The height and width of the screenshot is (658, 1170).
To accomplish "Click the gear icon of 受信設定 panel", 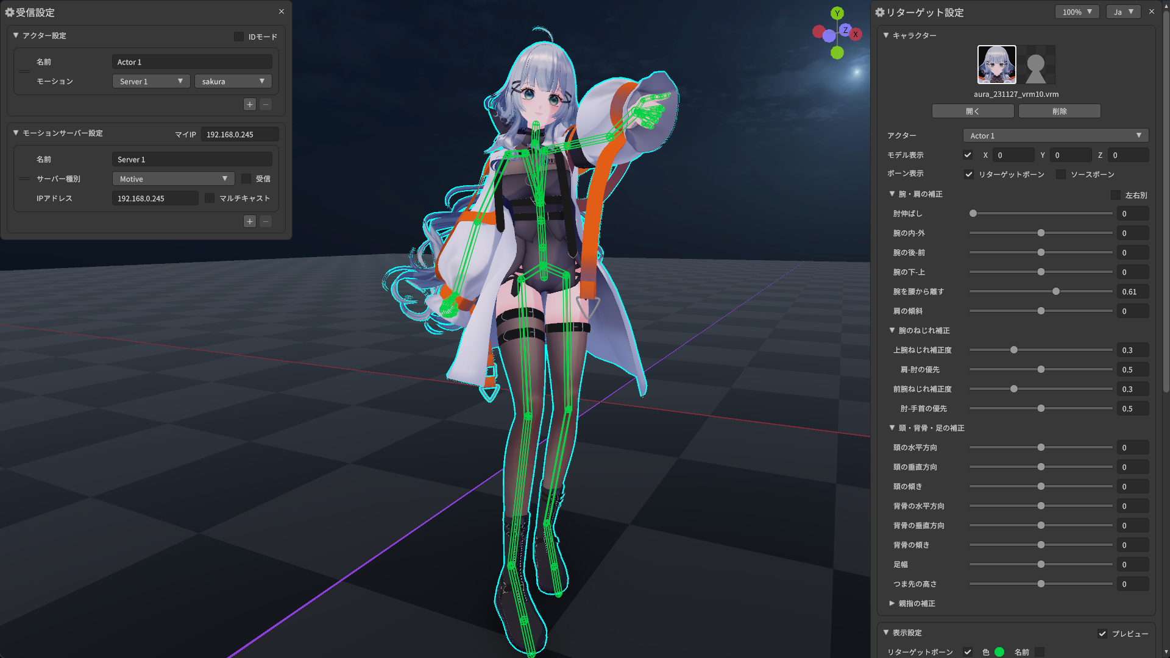I will [x=10, y=12].
